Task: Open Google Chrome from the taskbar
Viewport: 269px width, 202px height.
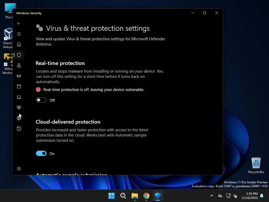Action: (x=146, y=196)
